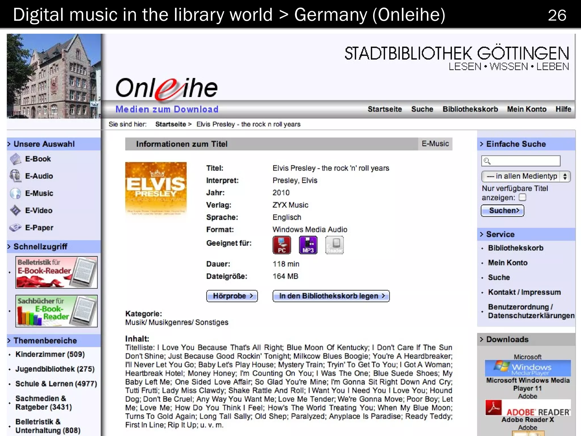The width and height of the screenshot is (581, 436).
Task: Open Benutzerordnung / Datenschutzerklärungen link
Action: tap(531, 311)
